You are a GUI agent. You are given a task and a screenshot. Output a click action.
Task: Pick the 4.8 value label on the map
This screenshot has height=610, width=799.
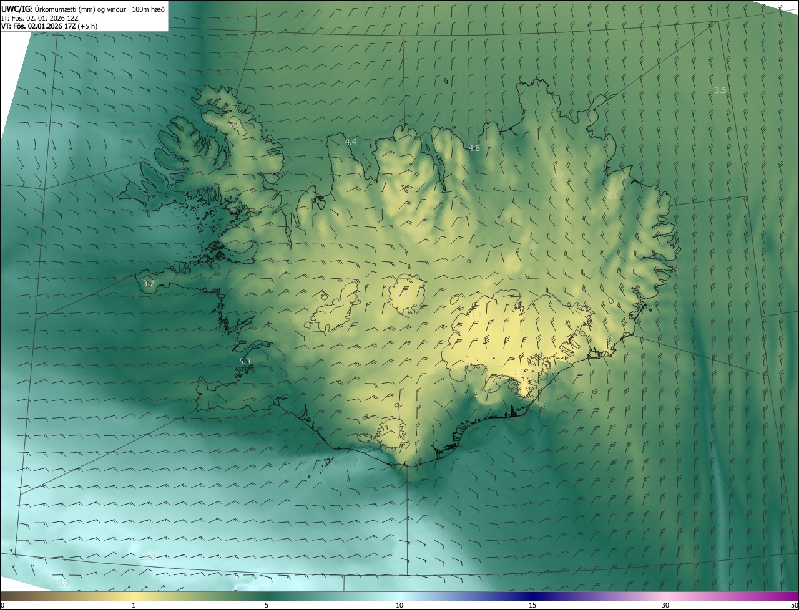coord(474,148)
